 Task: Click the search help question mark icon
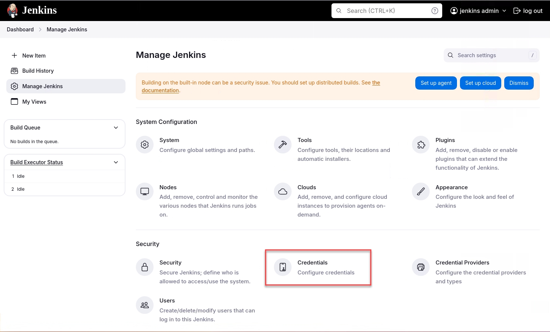tap(435, 11)
